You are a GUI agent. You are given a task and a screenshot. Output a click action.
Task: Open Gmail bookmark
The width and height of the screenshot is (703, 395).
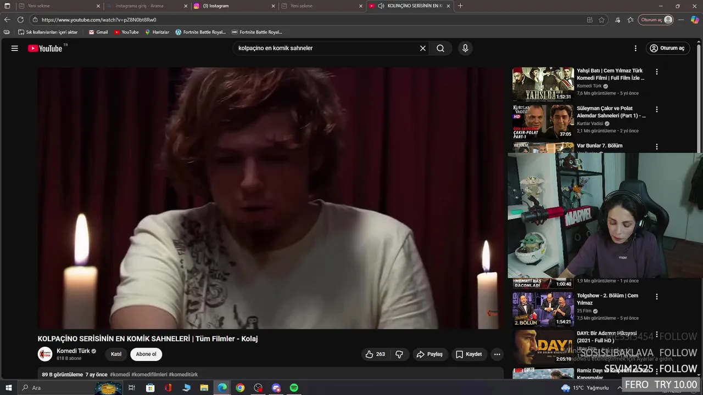(98, 32)
